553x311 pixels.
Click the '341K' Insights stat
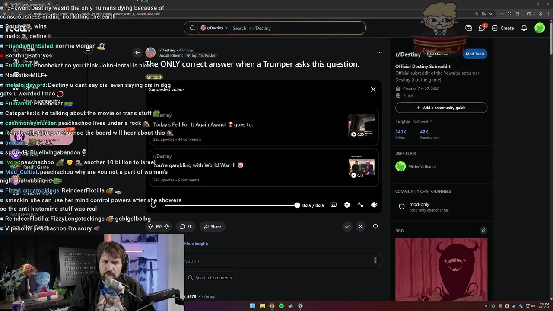(401, 134)
